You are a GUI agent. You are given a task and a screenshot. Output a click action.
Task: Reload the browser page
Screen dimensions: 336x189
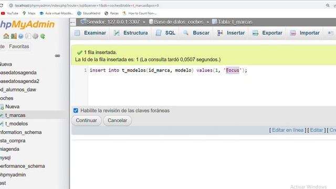pyautogui.click(x=1, y=5)
